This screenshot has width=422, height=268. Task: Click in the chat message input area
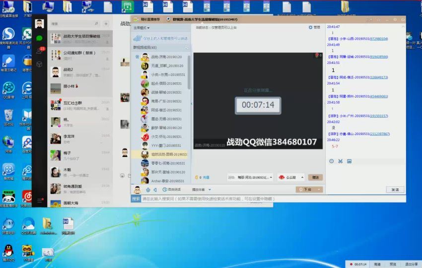point(365,175)
